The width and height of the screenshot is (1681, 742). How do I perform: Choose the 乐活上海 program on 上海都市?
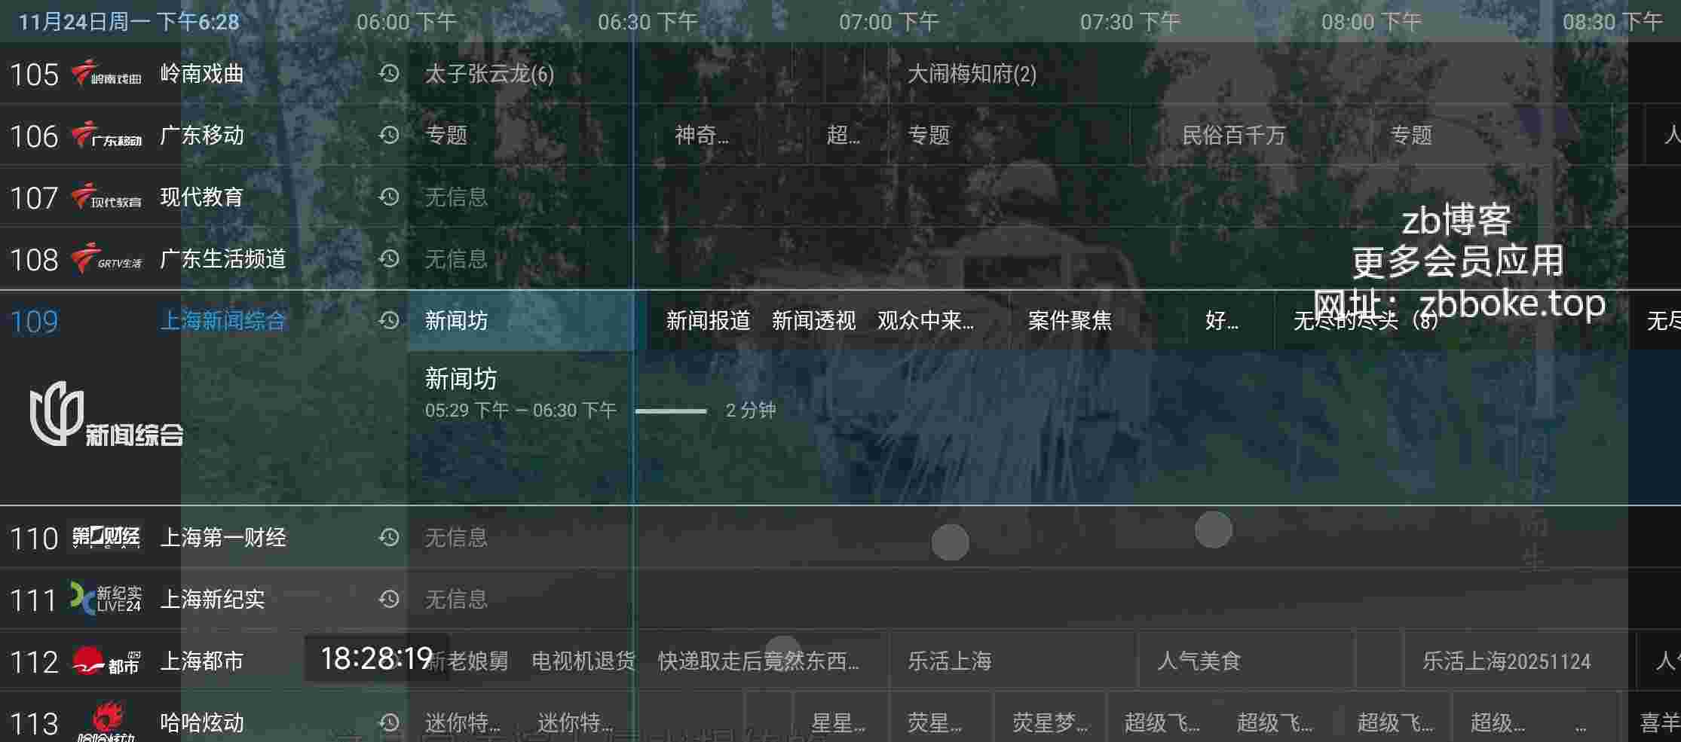point(949,661)
